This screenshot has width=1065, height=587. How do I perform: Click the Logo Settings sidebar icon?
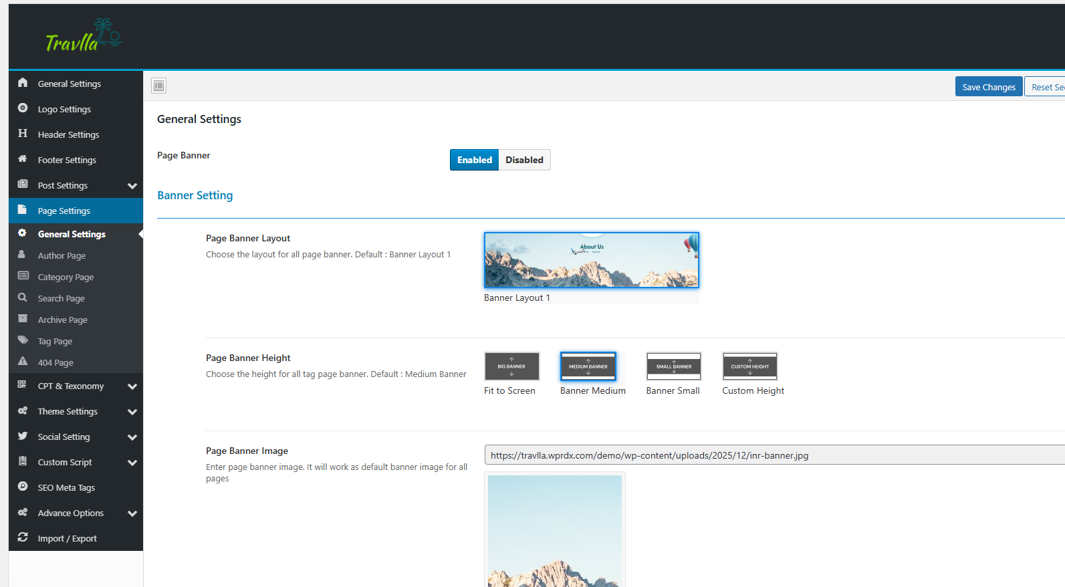23,108
